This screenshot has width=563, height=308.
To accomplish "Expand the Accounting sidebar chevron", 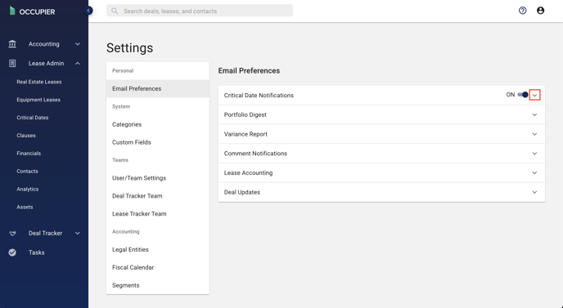I will tap(78, 44).
